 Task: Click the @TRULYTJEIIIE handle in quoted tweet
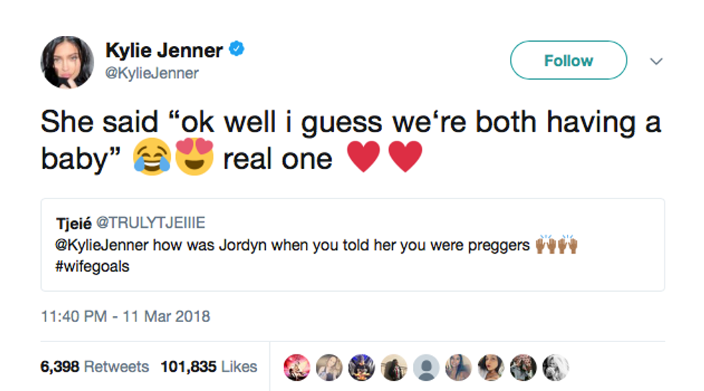click(155, 221)
